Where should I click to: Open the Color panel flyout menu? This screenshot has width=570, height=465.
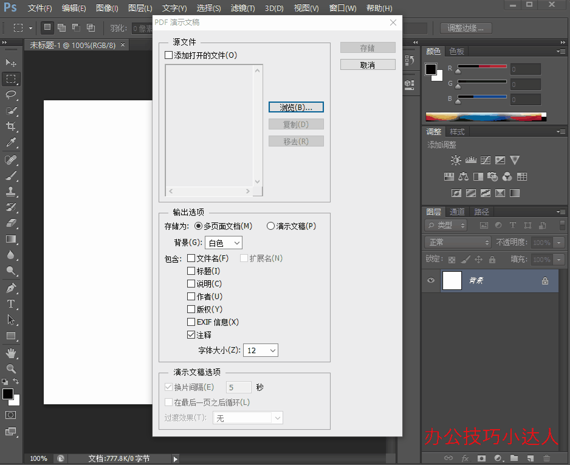(561, 52)
